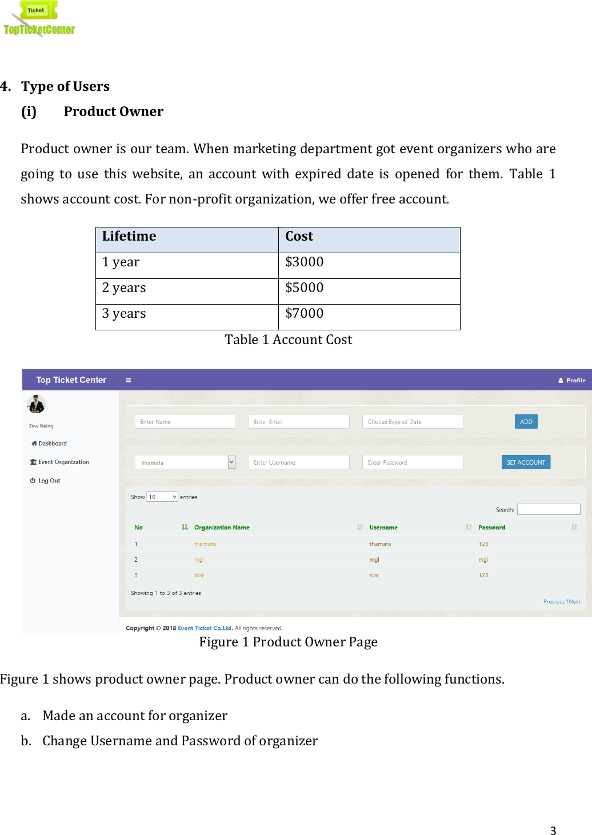
Task: Click the Log Out power icon
Action: coord(33,480)
